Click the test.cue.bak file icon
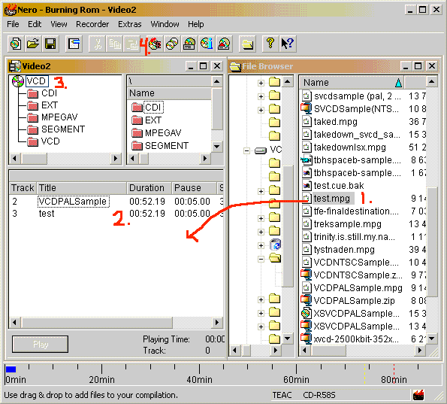The width and height of the screenshot is (447, 404). coord(307,186)
